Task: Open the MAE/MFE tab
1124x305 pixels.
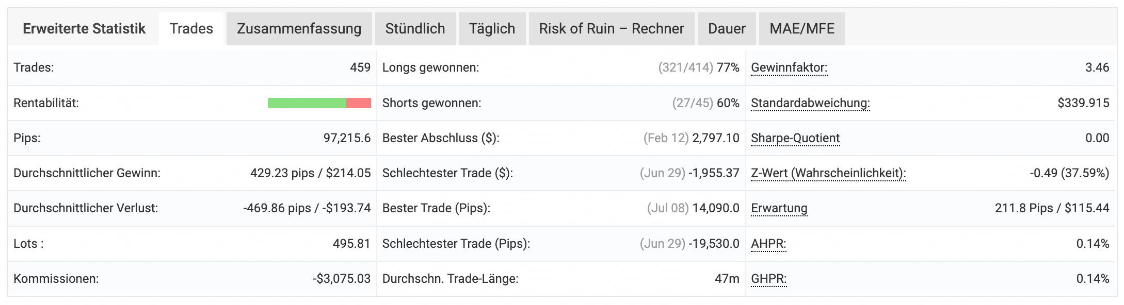Action: (x=802, y=29)
